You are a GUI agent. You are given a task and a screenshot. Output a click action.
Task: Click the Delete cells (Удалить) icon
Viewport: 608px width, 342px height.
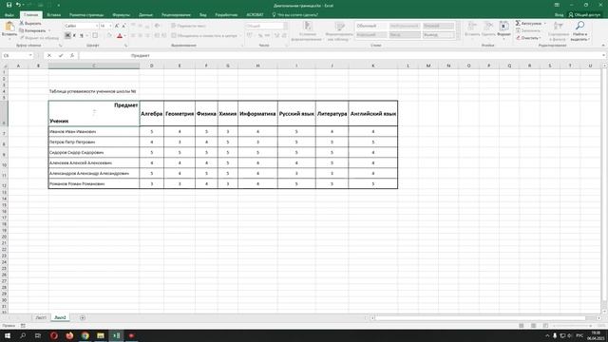[488, 26]
